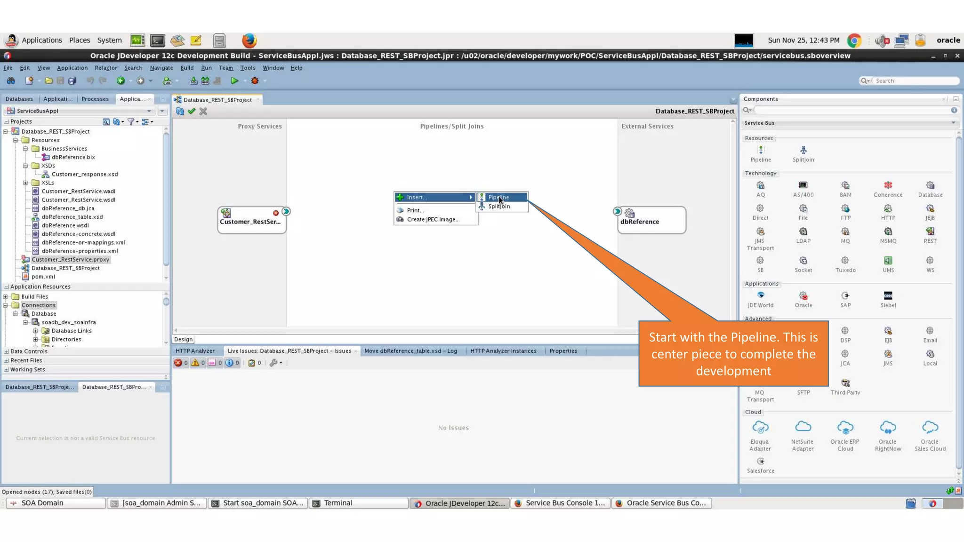Click the Firefox launcher in top panel
964x542 pixels.
249,40
